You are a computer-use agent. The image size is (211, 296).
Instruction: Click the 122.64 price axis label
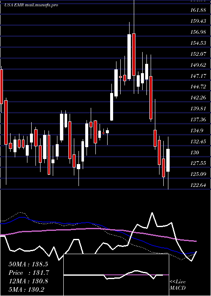pos(198,185)
